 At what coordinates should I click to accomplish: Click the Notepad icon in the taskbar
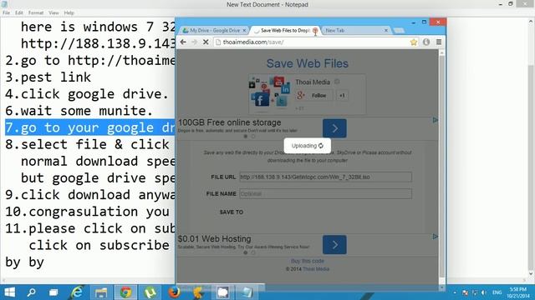click(x=247, y=292)
